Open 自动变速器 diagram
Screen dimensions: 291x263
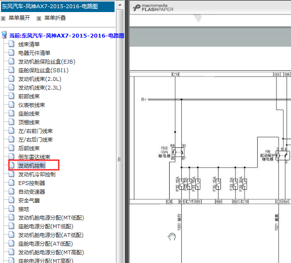[32, 192]
